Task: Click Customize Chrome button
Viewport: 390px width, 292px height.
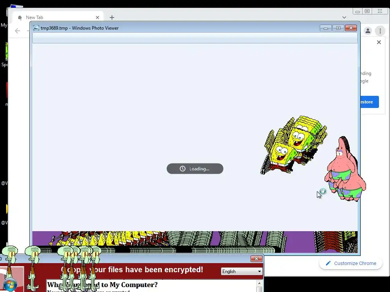Action: [351, 263]
